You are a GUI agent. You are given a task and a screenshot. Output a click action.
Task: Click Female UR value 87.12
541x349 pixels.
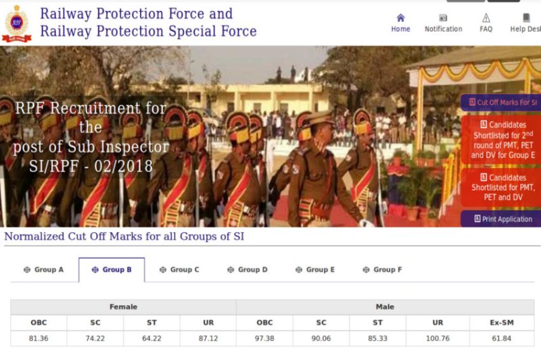[x=208, y=338]
